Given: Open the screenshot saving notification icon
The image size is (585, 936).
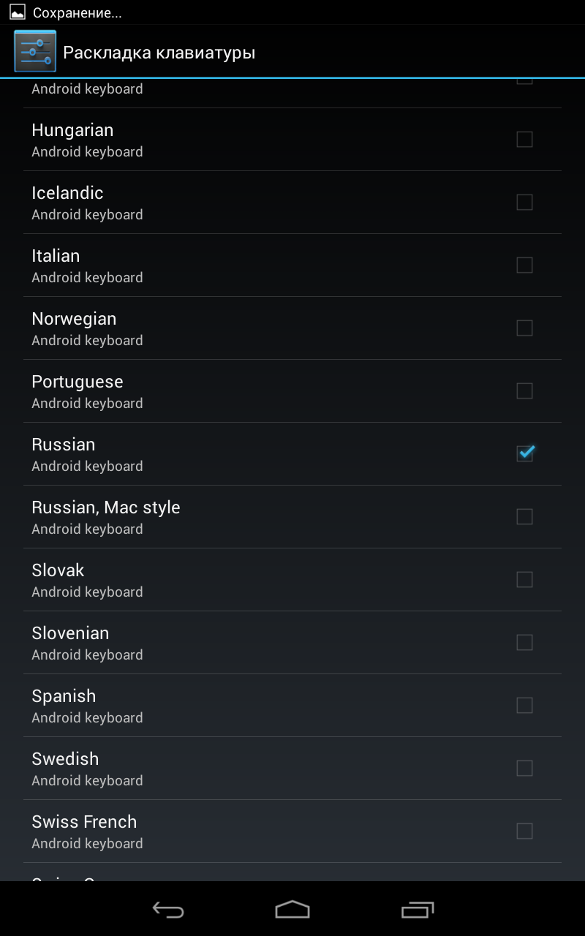Looking at the screenshot, I should pyautogui.click(x=18, y=12).
